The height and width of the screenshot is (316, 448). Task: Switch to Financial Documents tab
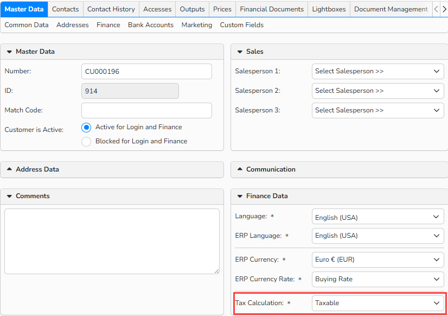pyautogui.click(x=272, y=9)
